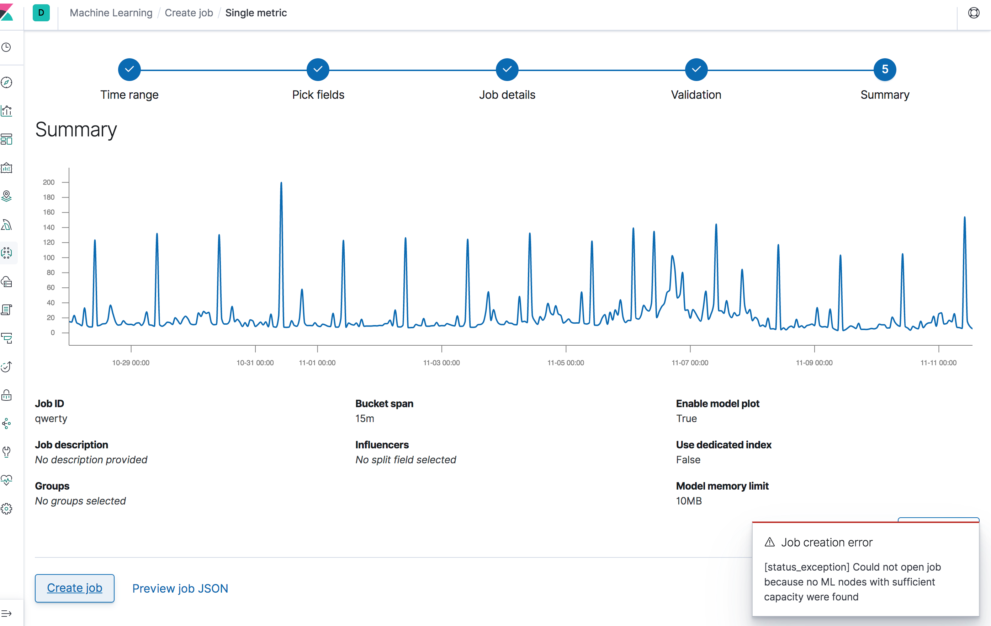Open Stack Monitoring heartbeat icon
Screen dimensions: 991x626
click(x=7, y=480)
